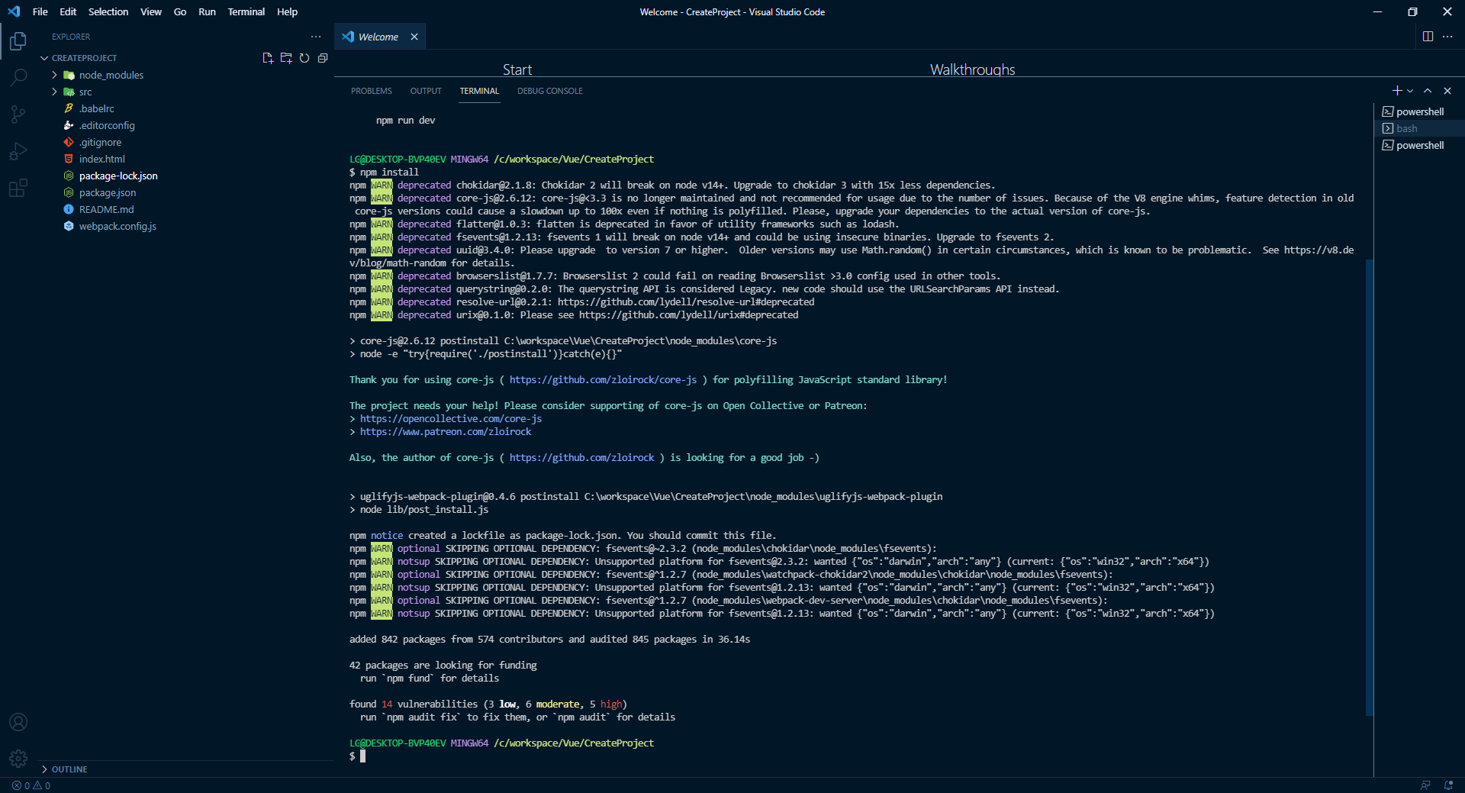Click the New File icon in Explorer
This screenshot has width=1465, height=793.
[x=268, y=58]
